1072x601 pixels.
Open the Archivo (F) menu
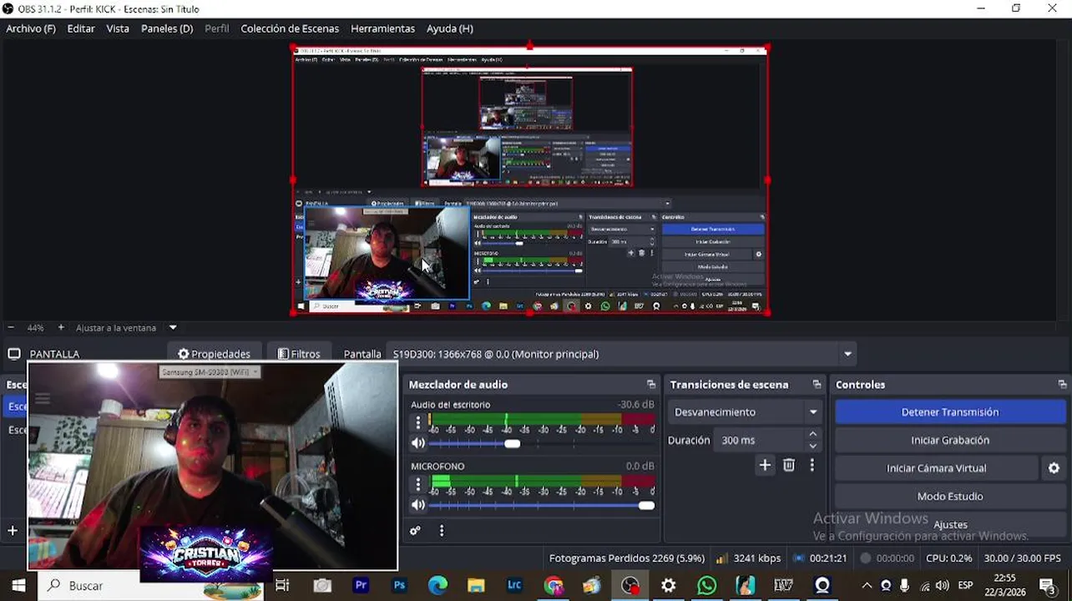(x=31, y=28)
